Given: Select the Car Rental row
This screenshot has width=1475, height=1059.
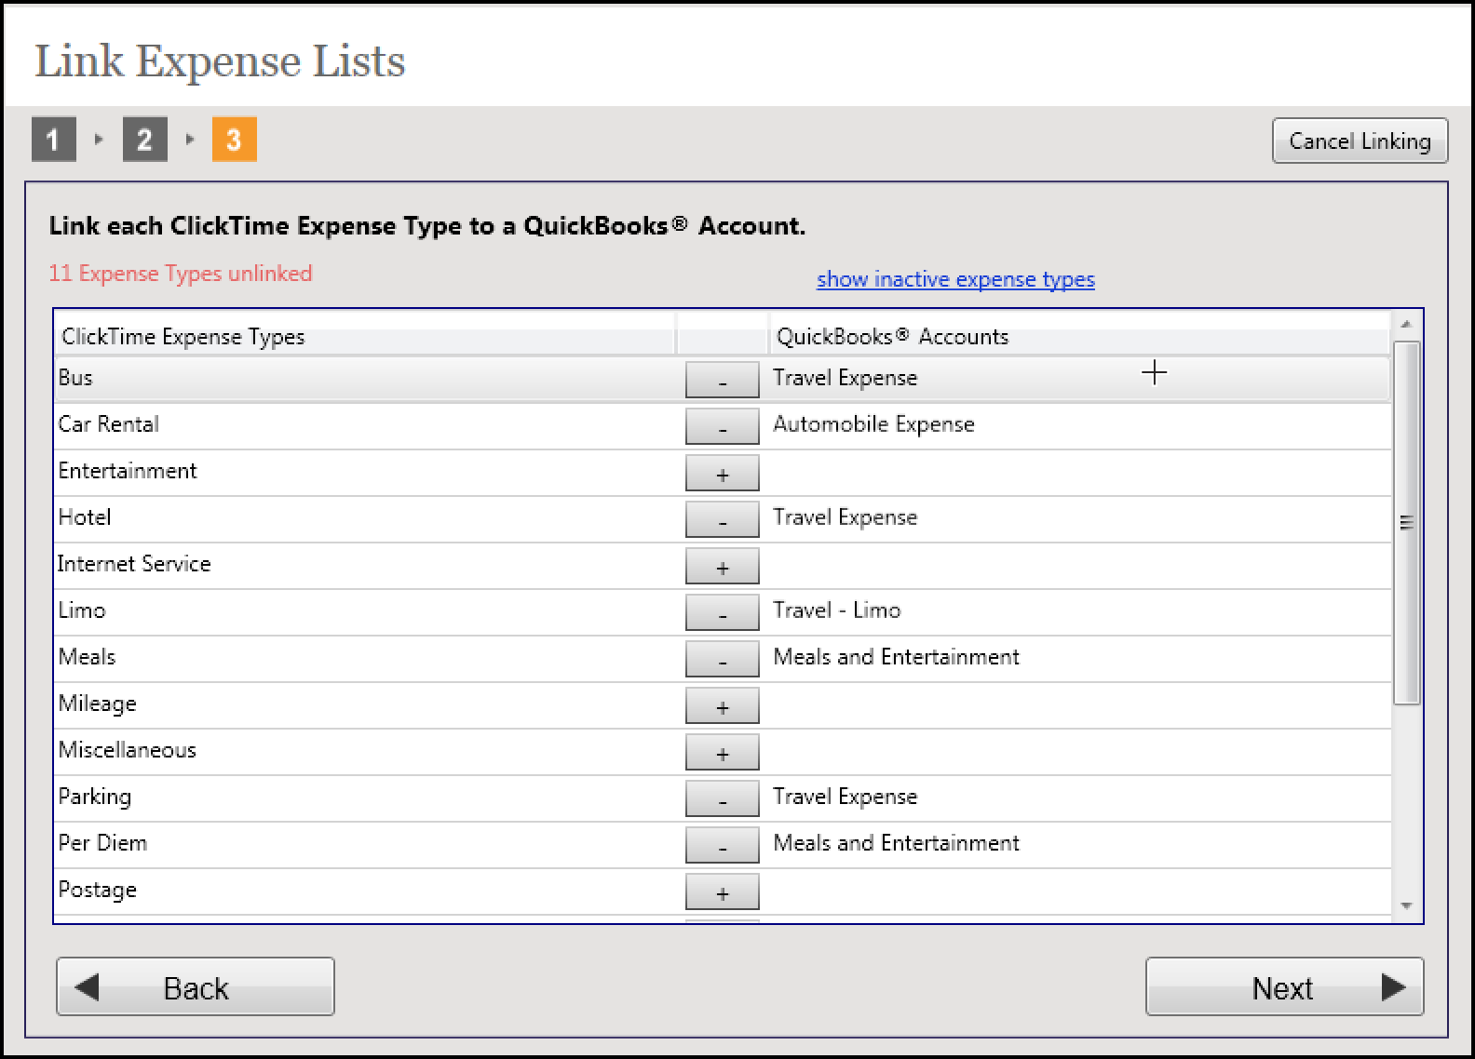Looking at the screenshot, I should coord(722,425).
